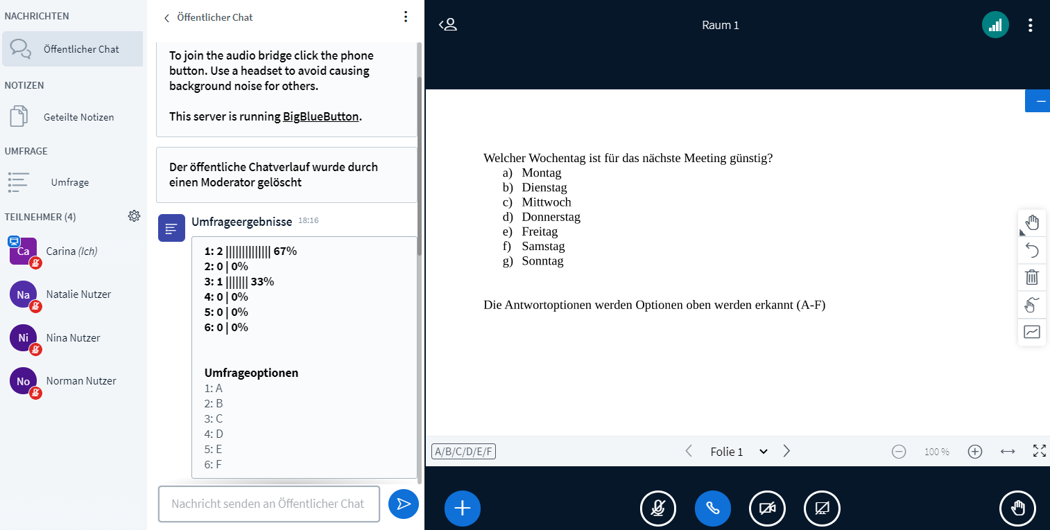Image resolution: width=1050 pixels, height=530 pixels.
Task: Start the A/B/C/D/E/F quick poll
Action: pos(463,451)
